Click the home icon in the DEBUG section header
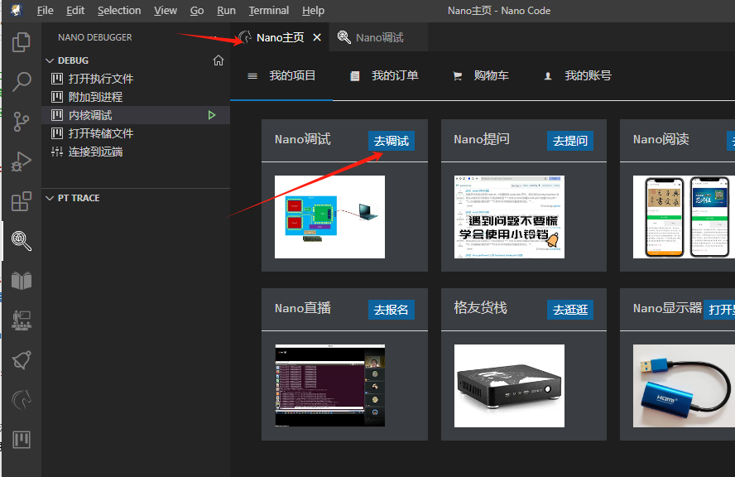This screenshot has width=735, height=477. tap(219, 60)
